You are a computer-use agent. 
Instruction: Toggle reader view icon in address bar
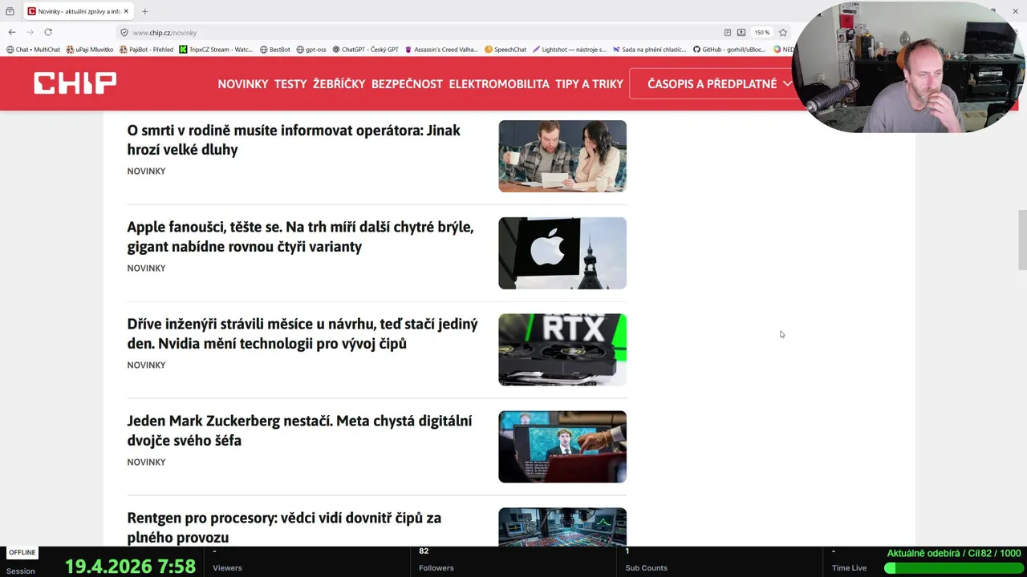pos(728,32)
